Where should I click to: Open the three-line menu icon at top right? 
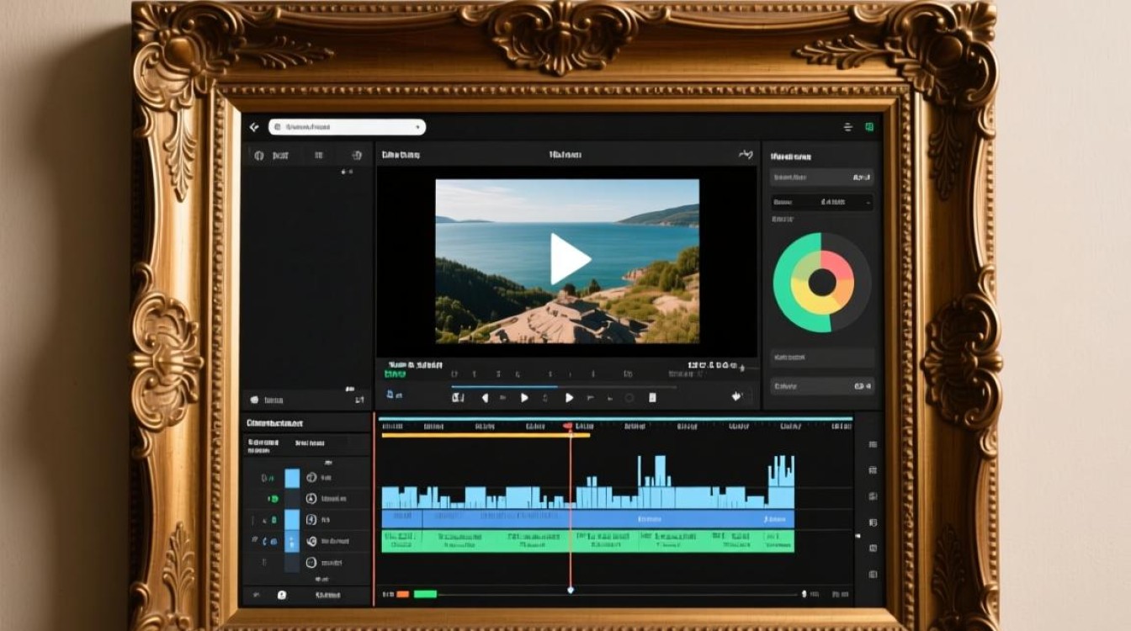click(x=847, y=127)
